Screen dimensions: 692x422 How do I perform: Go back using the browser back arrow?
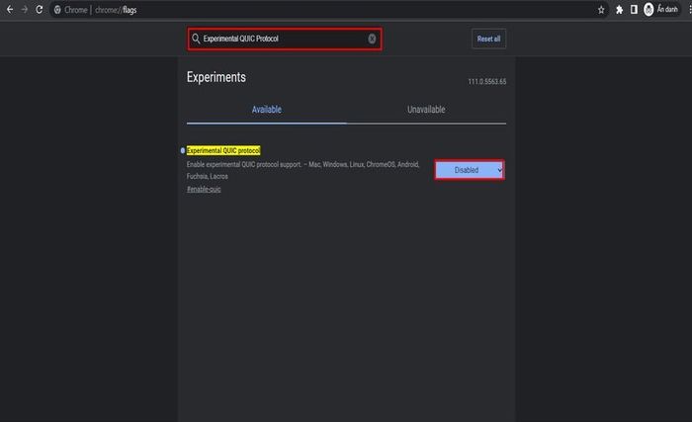(10, 9)
